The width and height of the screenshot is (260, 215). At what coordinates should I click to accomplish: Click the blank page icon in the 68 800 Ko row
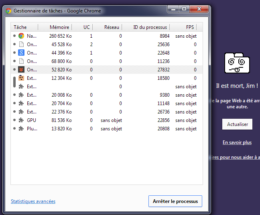click(x=21, y=61)
